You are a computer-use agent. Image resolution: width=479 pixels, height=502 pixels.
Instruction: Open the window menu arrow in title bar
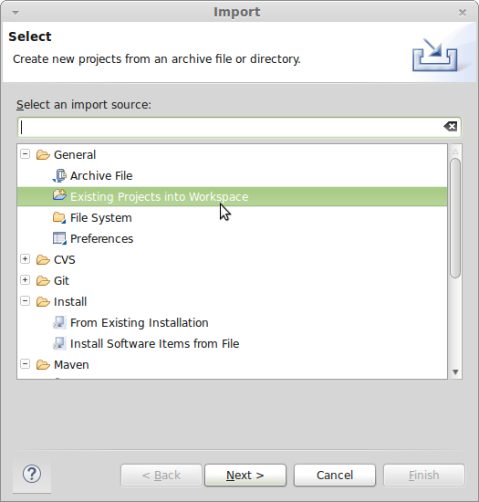(x=15, y=13)
